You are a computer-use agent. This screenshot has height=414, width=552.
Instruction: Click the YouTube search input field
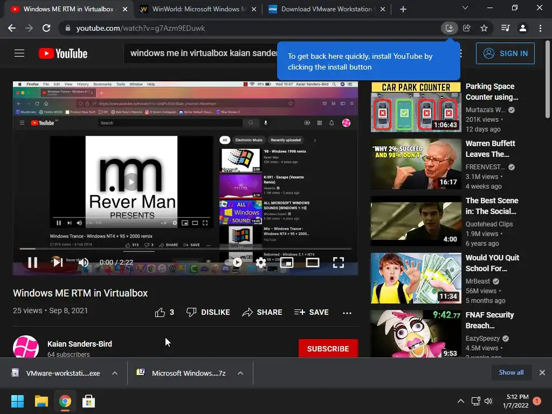[x=201, y=53]
